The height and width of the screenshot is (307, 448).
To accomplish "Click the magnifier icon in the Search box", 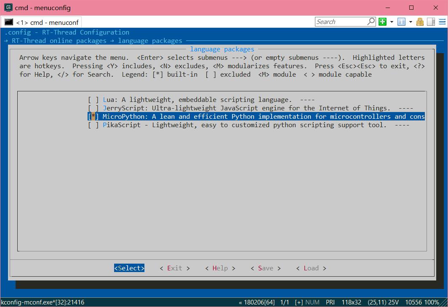I will tap(371, 21).
